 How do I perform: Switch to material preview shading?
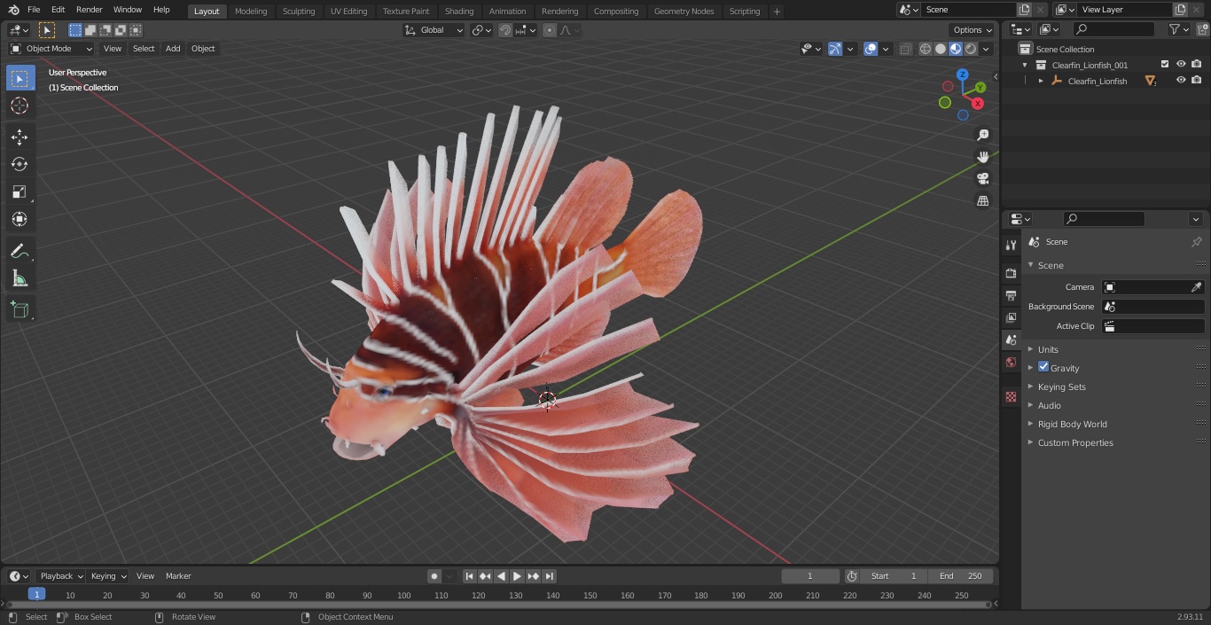tap(956, 49)
